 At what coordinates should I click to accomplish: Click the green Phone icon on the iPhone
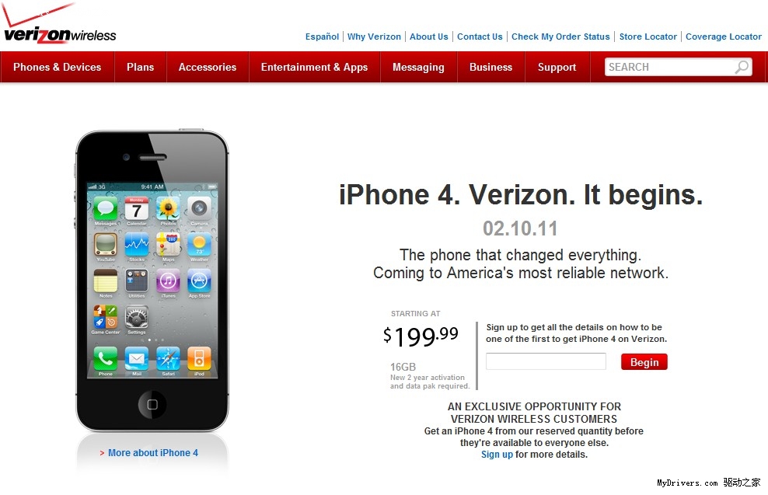point(105,358)
